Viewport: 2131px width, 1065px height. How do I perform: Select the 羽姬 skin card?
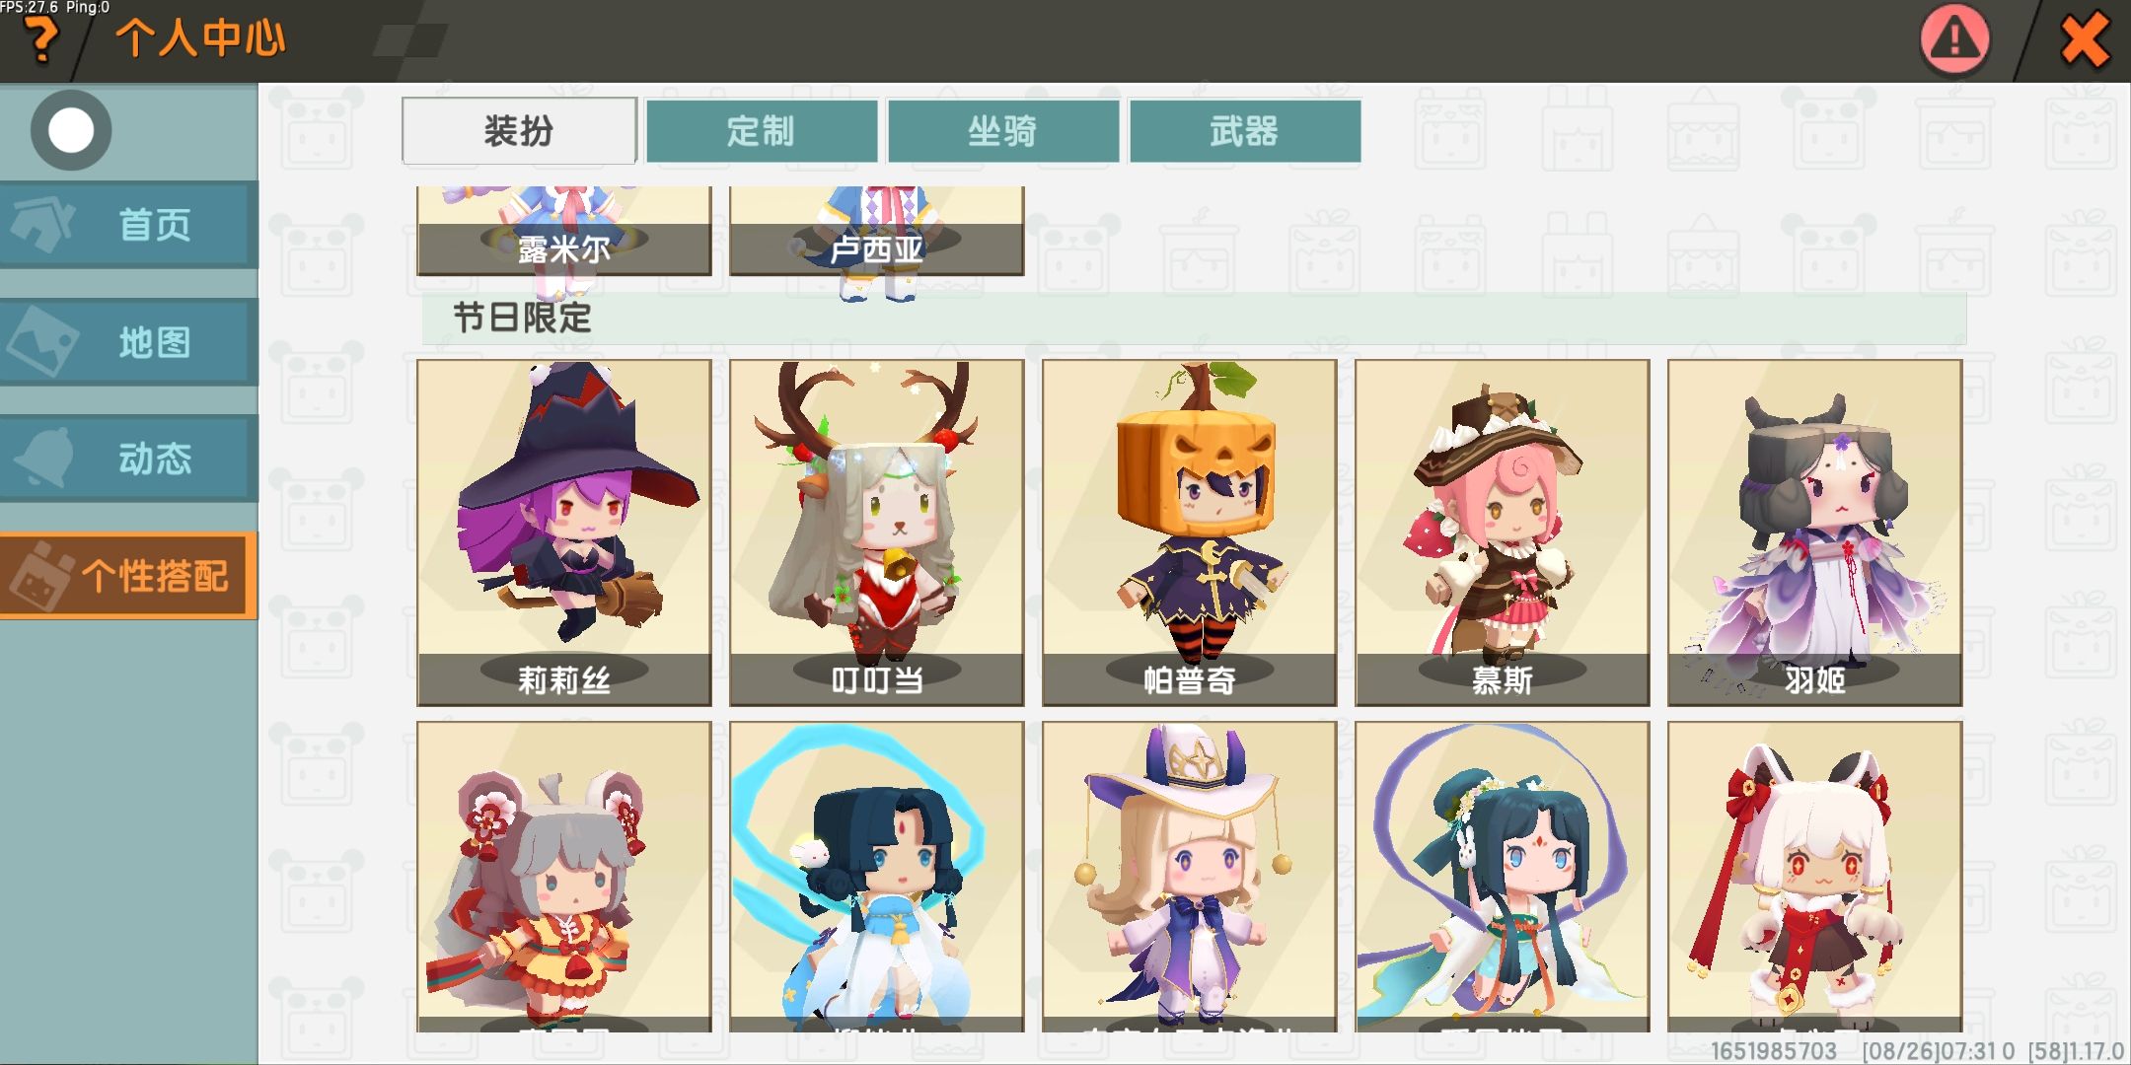1815,532
